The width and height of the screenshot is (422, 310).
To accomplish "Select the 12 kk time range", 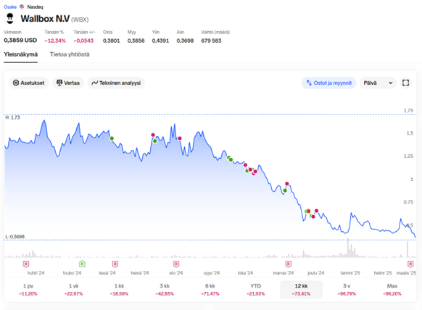I will coord(301,290).
